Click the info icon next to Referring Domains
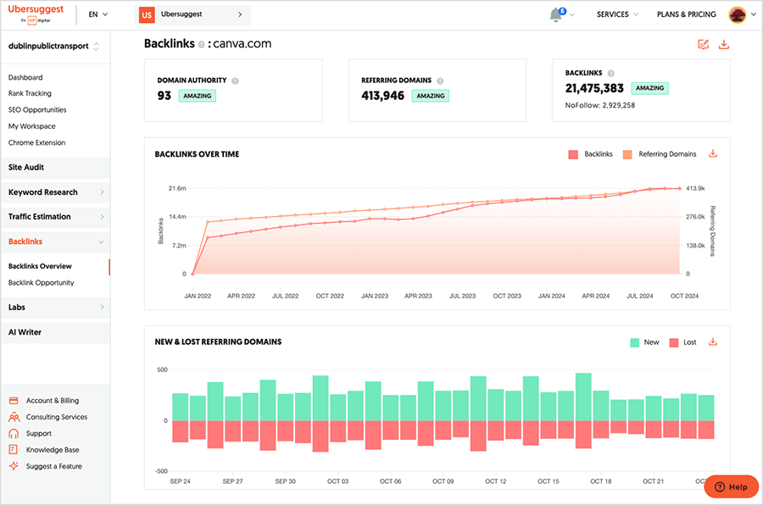The image size is (763, 505). point(440,80)
